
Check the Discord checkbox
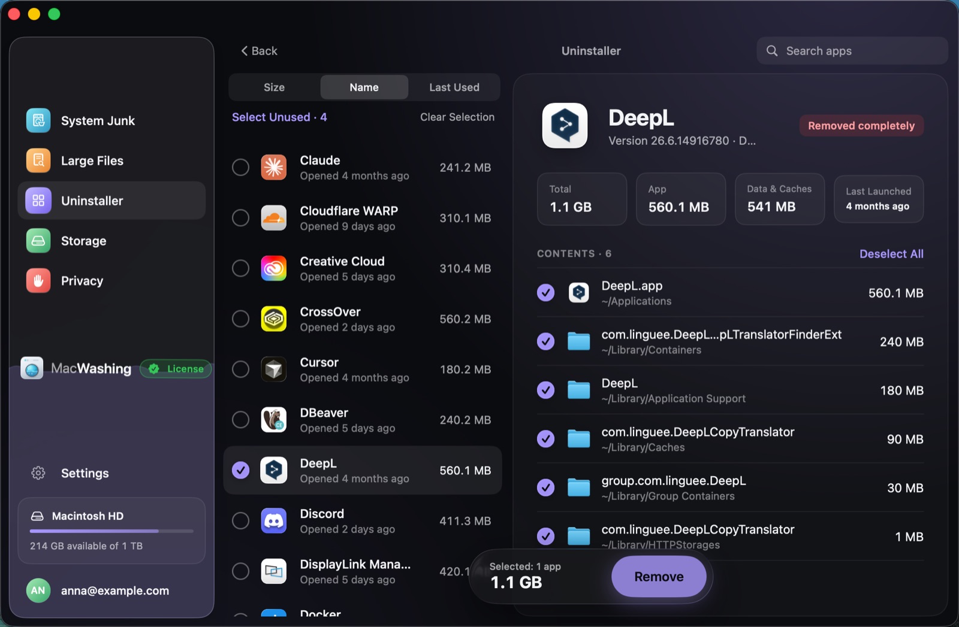pos(240,521)
